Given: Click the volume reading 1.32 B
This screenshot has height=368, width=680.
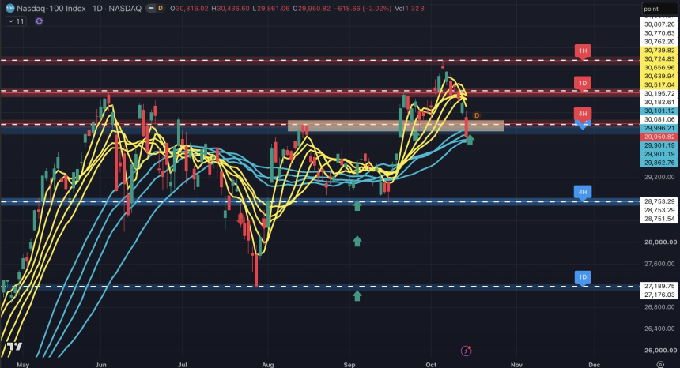Looking at the screenshot, I should pos(415,8).
